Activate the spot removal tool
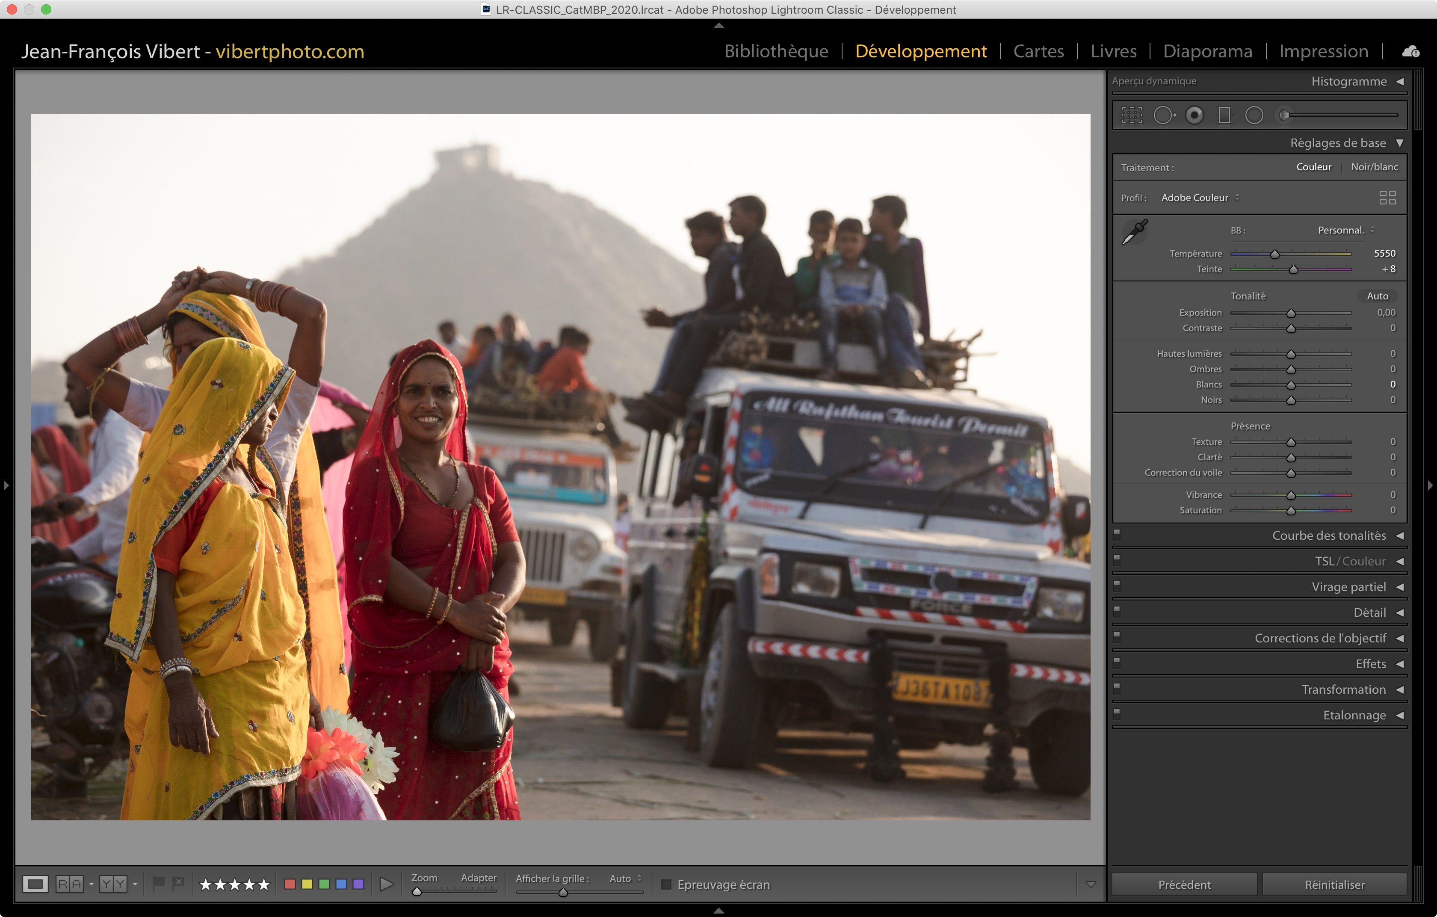 (1164, 115)
